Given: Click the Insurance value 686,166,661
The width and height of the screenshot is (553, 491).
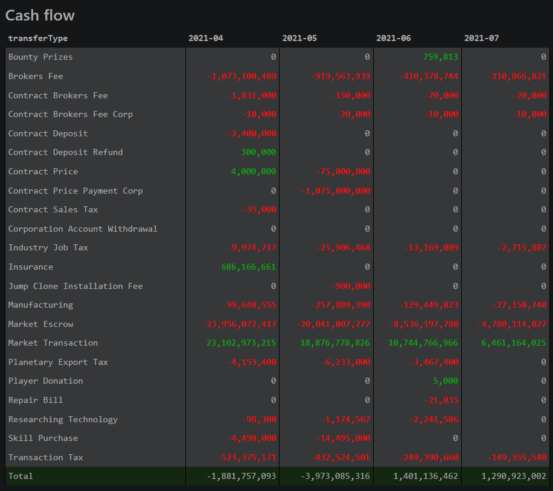Looking at the screenshot, I should click(249, 267).
